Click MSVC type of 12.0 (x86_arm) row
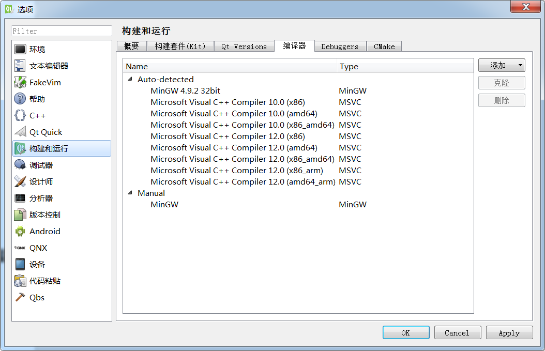Screen dimensions: 545x351 pos(350,170)
